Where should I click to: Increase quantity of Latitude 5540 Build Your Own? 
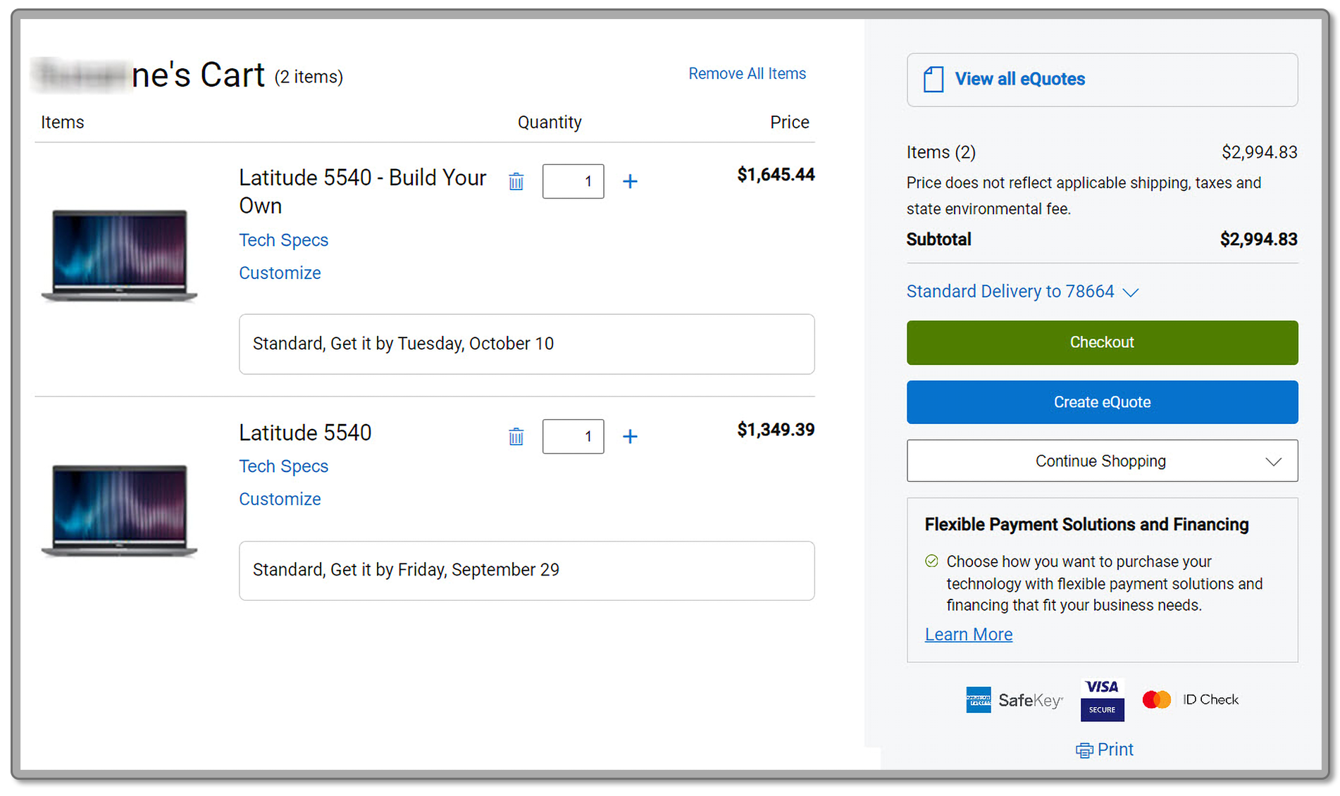[x=630, y=182]
